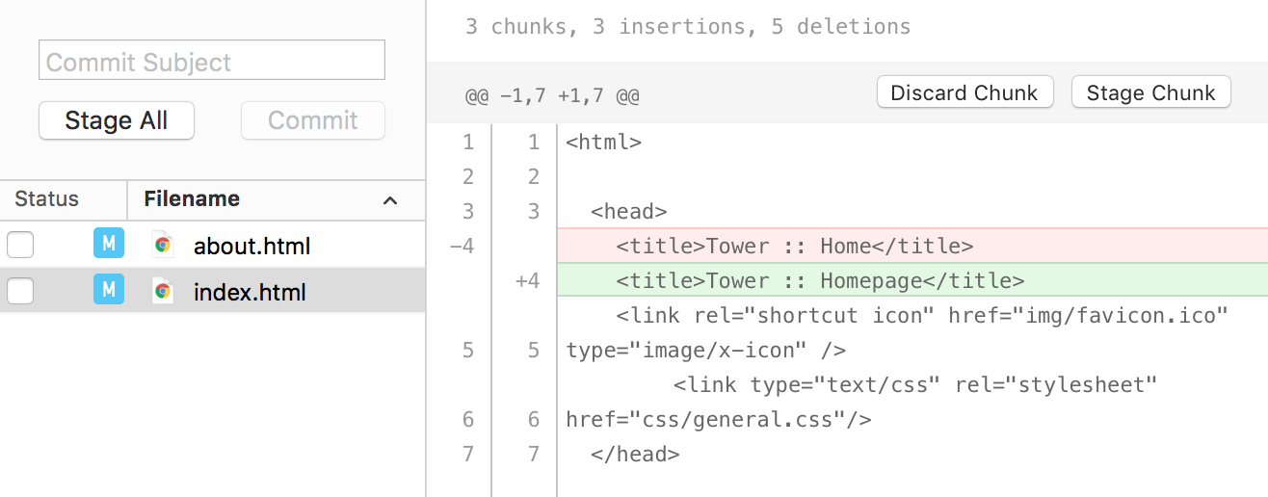Discard the first chunk with Discard Chunk
1268x497 pixels.
(964, 92)
